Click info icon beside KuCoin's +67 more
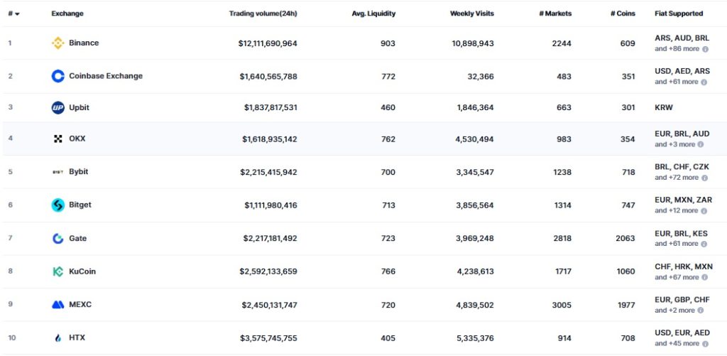The width and height of the screenshot is (727, 356). [x=704, y=278]
